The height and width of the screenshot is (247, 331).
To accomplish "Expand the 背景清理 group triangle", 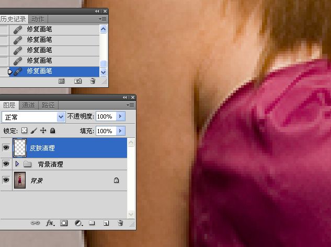I will 17,164.
